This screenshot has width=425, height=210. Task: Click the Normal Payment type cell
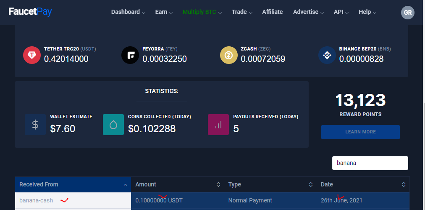(x=270, y=200)
